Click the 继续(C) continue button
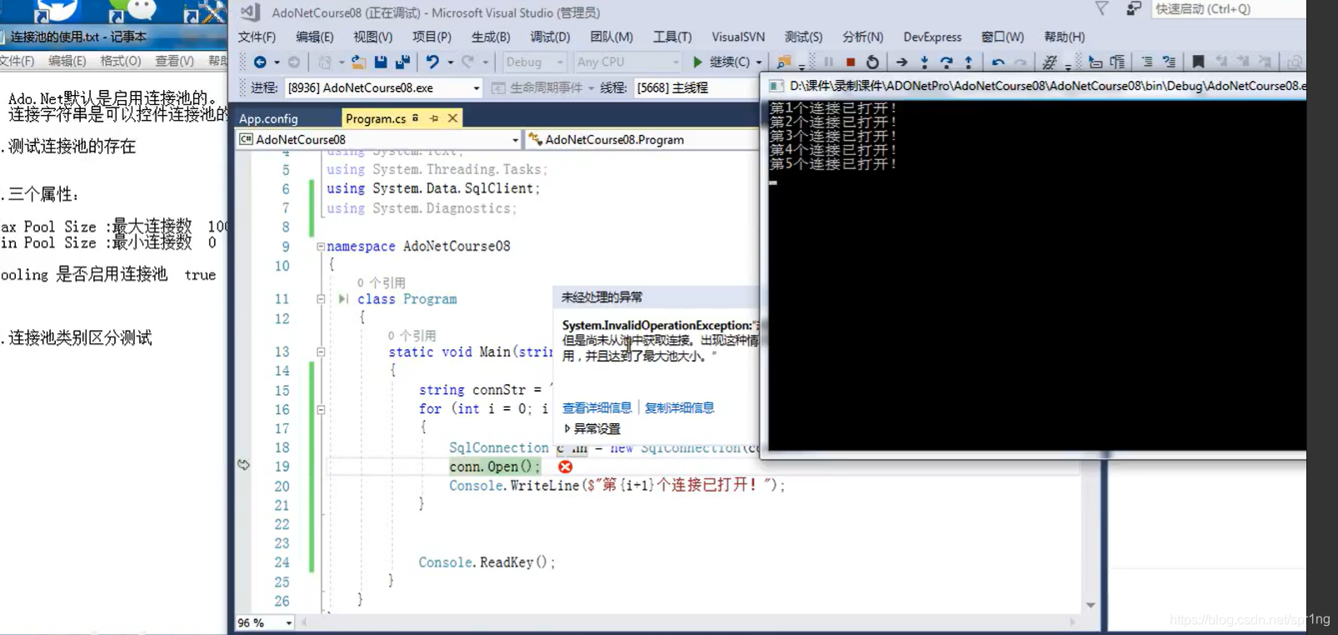This screenshot has width=1338, height=635. [x=726, y=62]
